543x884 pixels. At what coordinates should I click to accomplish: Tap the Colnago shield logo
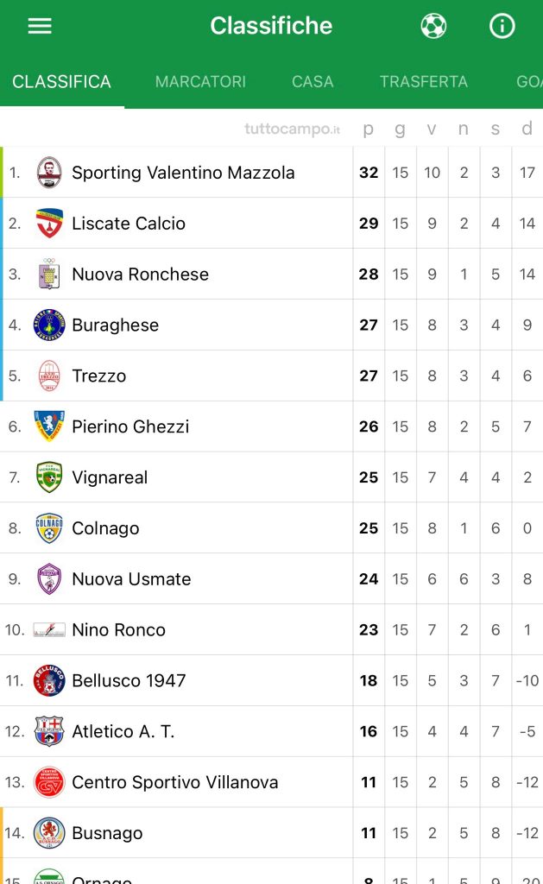[x=49, y=528]
